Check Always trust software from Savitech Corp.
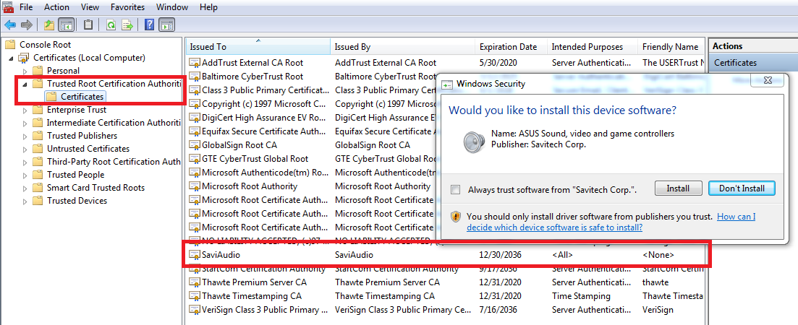The width and height of the screenshot is (798, 325). click(x=456, y=190)
